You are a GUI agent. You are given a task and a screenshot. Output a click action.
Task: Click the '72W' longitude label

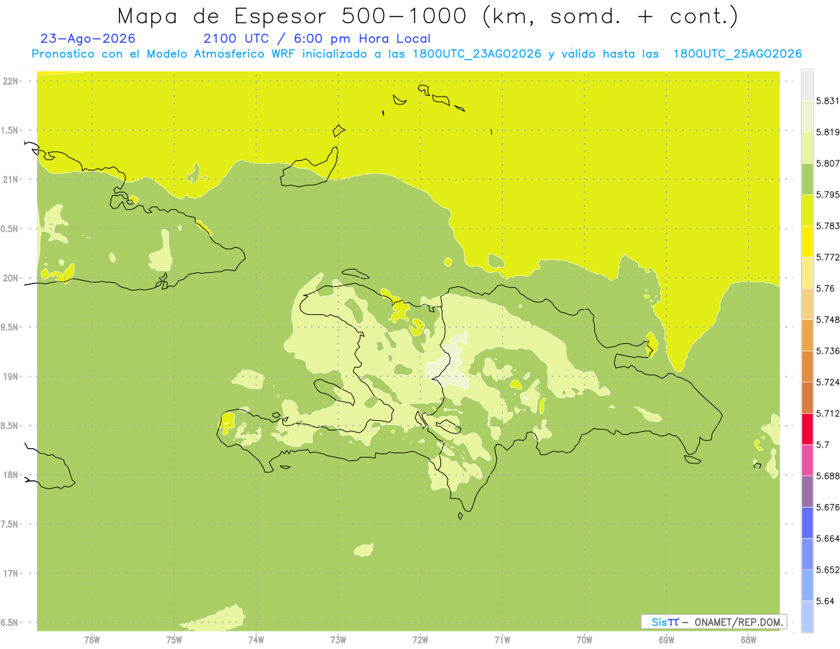[420, 640]
